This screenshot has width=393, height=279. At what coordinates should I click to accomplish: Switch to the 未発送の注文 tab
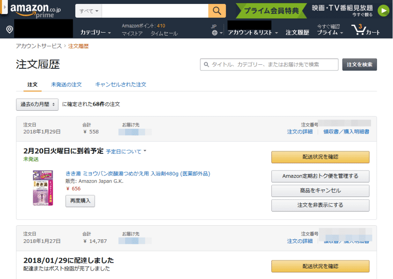67,85
